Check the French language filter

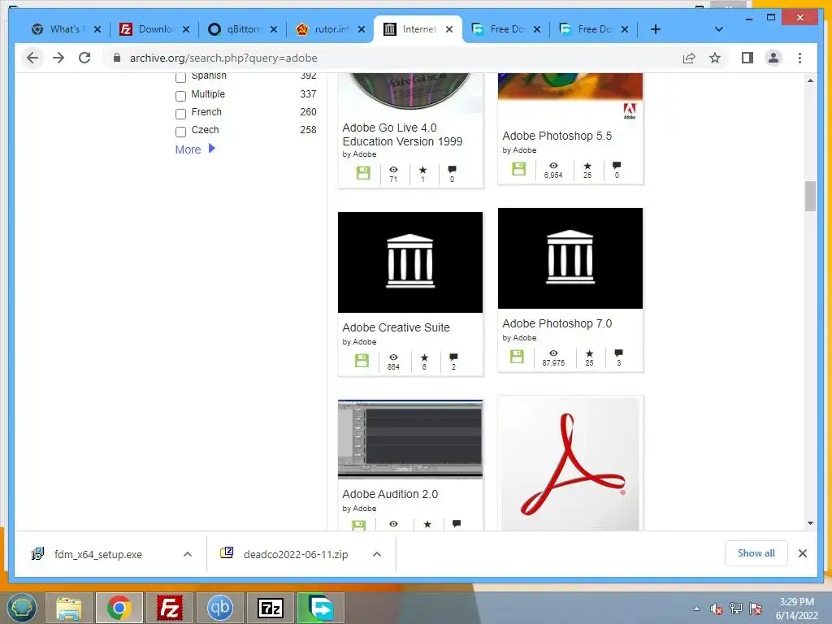180,114
